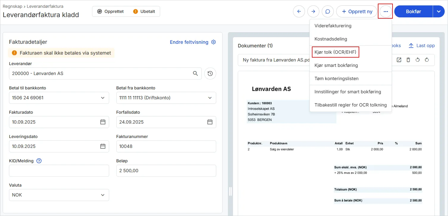Viewport: 448px width, 216px height.
Task: Click the Leveringsdato date field
Action: tap(59, 146)
